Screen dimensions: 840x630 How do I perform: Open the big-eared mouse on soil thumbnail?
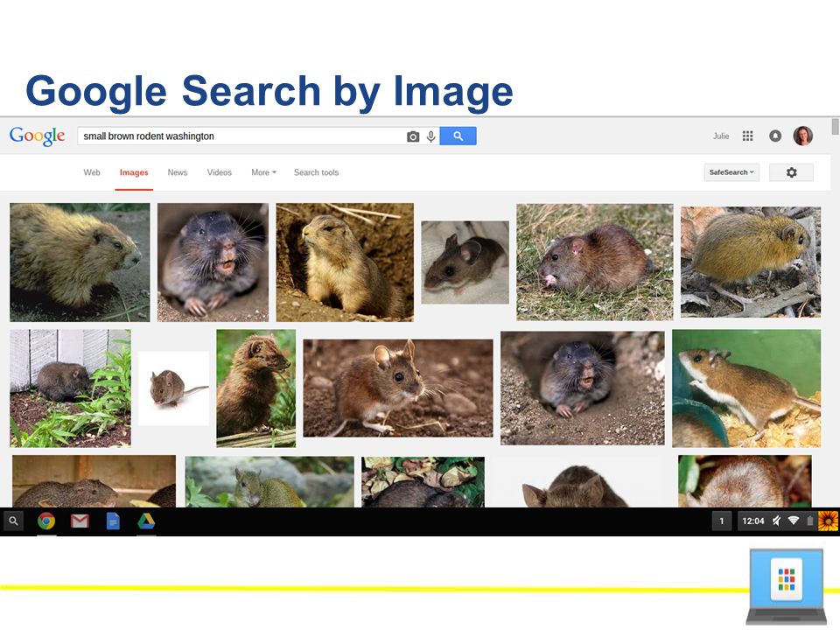[398, 388]
